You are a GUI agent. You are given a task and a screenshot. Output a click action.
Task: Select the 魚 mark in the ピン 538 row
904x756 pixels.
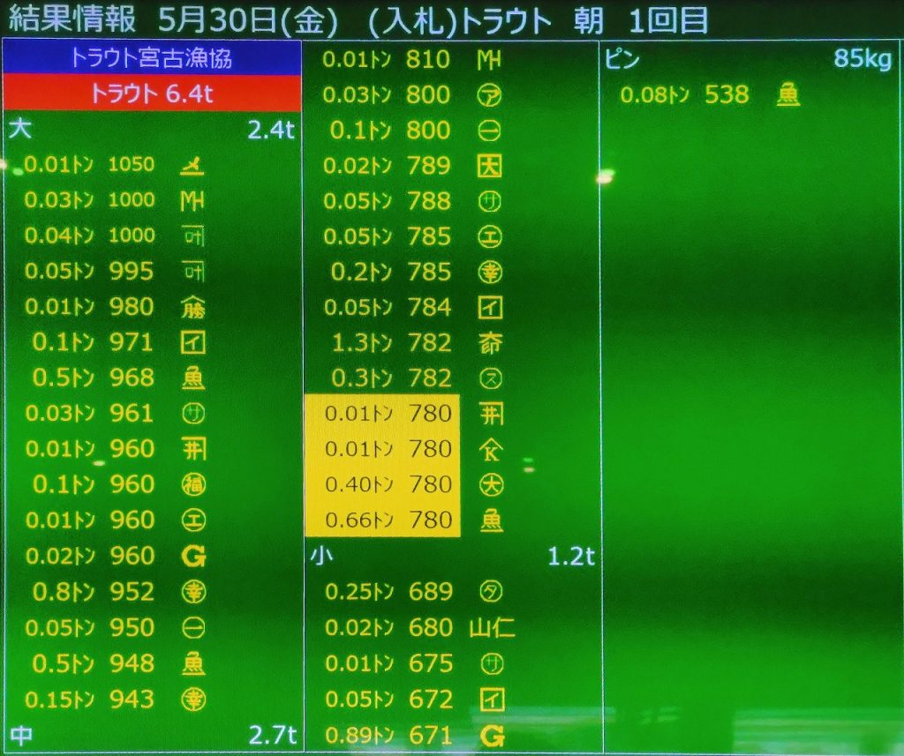(788, 95)
